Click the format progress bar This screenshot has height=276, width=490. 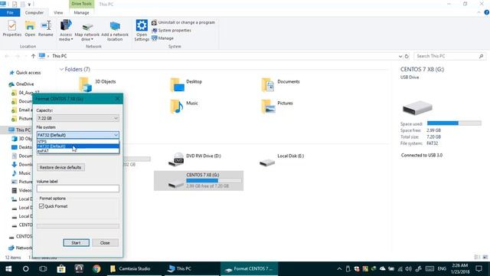point(77,226)
